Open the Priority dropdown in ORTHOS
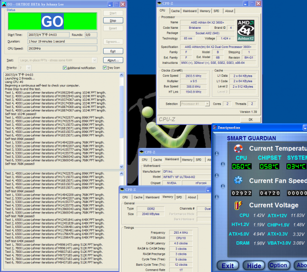Screen dimensions: 307x272 pyautogui.click(x=29, y=68)
